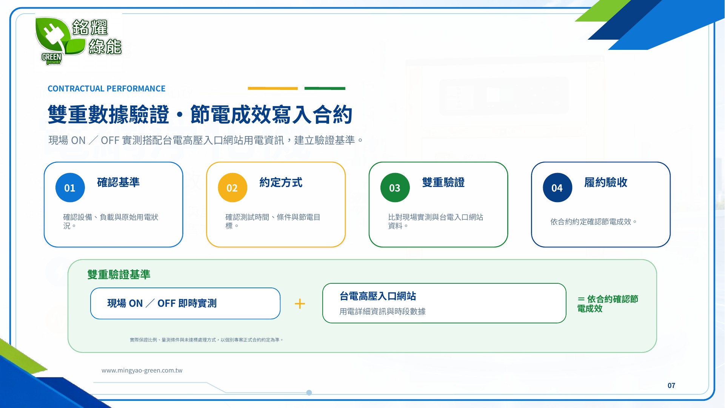Click the text 確認測試時間、條件與節電目標

point(273,221)
